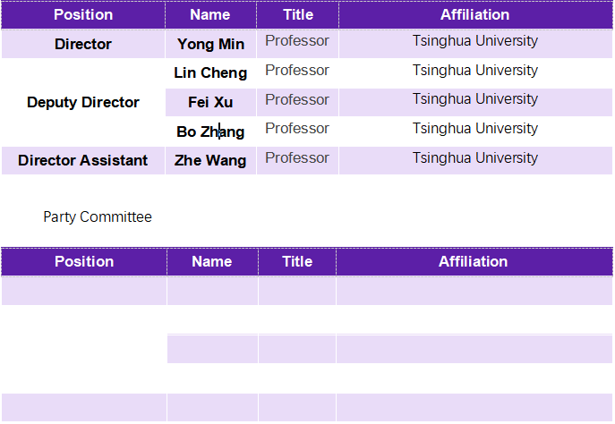Click the Party Committee heading text
This screenshot has width=615, height=424.
pos(98,216)
